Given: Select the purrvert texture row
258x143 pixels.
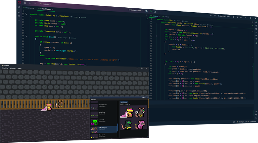Looking at the screenshot, I should [104, 122].
